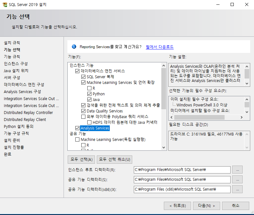Select Distributed Replay Client step

[x=25, y=119]
